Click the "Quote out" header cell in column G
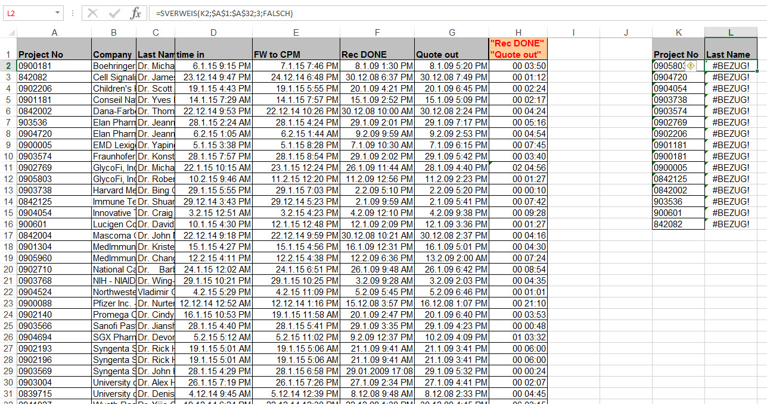The height and width of the screenshot is (404, 767). click(451, 54)
